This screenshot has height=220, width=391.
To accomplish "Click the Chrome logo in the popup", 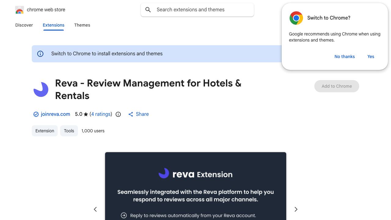I will pos(296,18).
